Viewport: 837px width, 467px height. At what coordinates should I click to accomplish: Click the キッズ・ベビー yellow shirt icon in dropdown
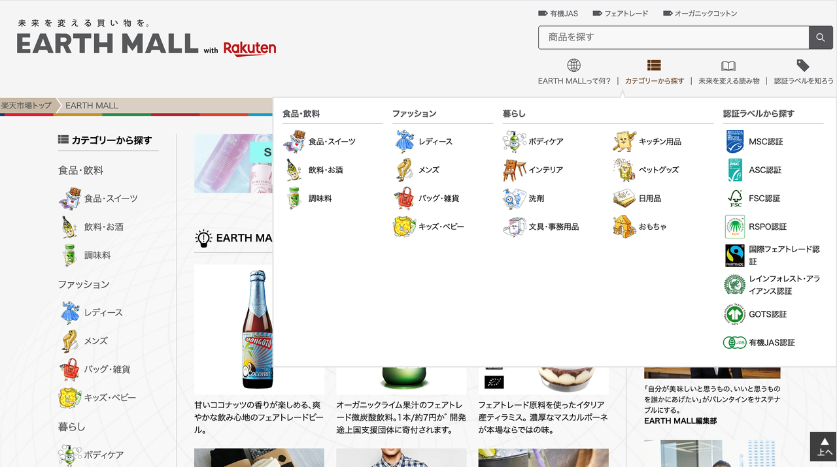click(404, 227)
